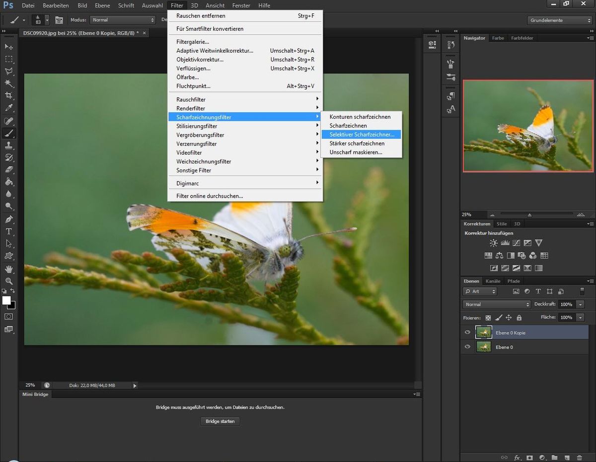Hide the Ebene 0 Kopie layer
The image size is (596, 462).
coord(467,332)
